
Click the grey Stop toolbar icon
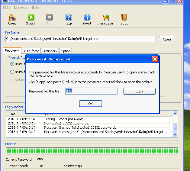point(50,17)
